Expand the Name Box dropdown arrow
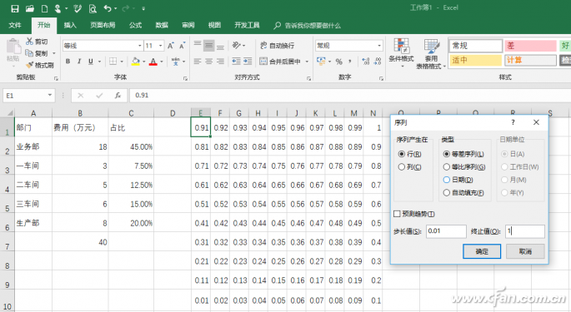This screenshot has width=571, height=312. [x=50, y=96]
